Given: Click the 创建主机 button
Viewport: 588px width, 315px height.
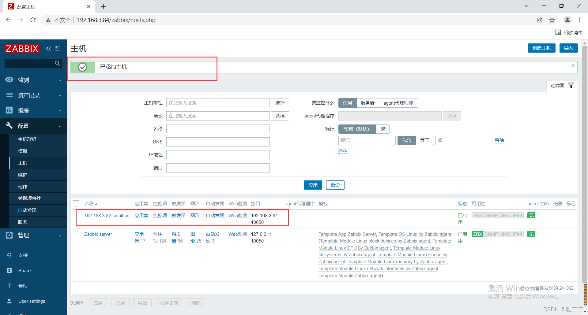Looking at the screenshot, I should point(541,48).
